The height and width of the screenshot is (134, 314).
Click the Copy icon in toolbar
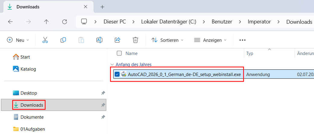tap(63, 40)
